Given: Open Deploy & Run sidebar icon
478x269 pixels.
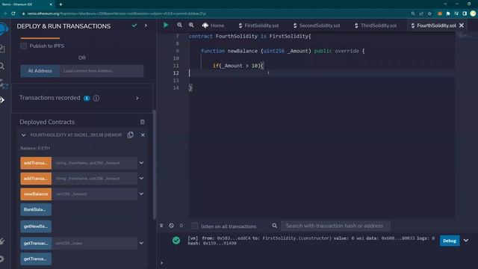Looking at the screenshot, I should coord(2,99).
